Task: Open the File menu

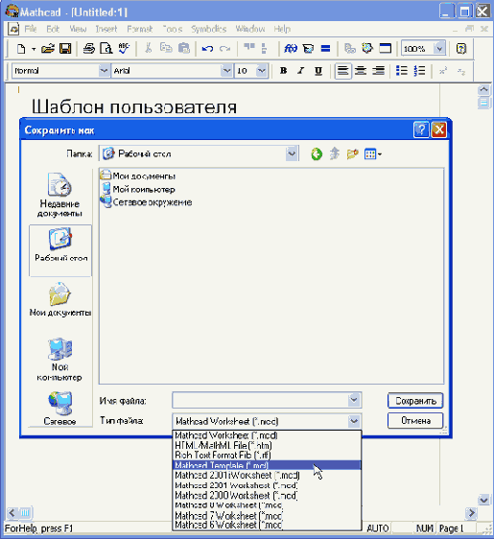Action: 31,29
